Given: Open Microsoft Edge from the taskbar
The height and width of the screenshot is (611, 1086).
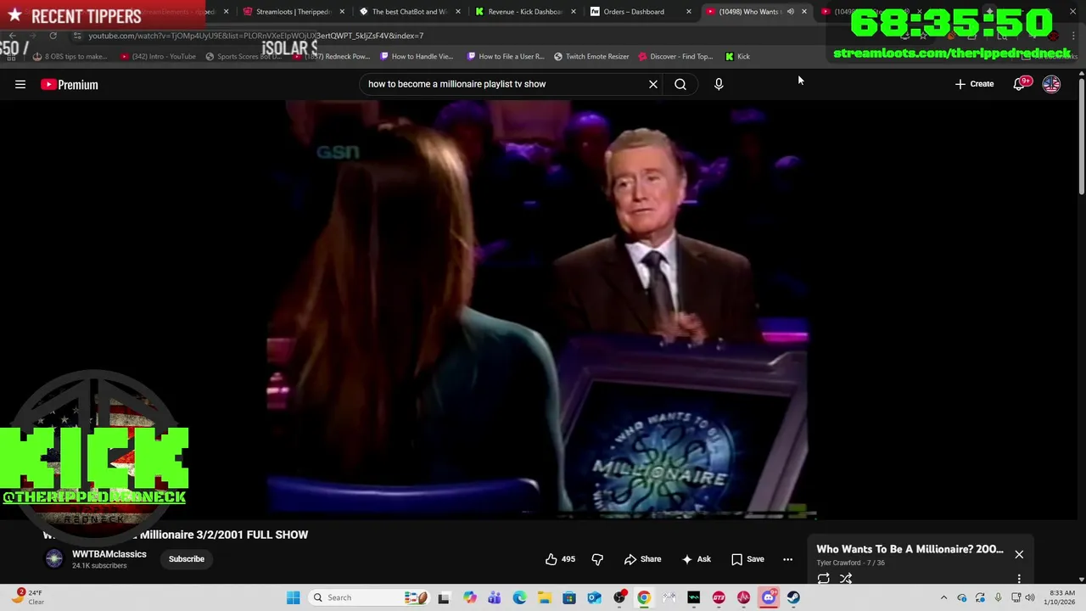Looking at the screenshot, I should [x=519, y=597].
